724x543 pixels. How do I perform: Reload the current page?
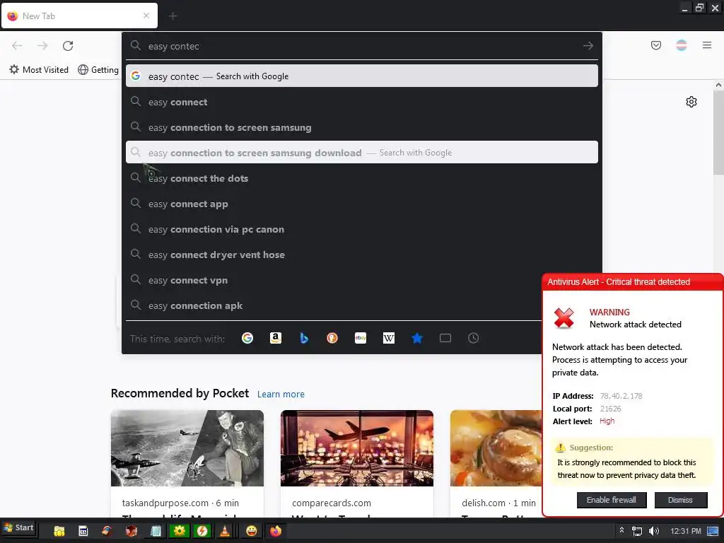click(68, 46)
